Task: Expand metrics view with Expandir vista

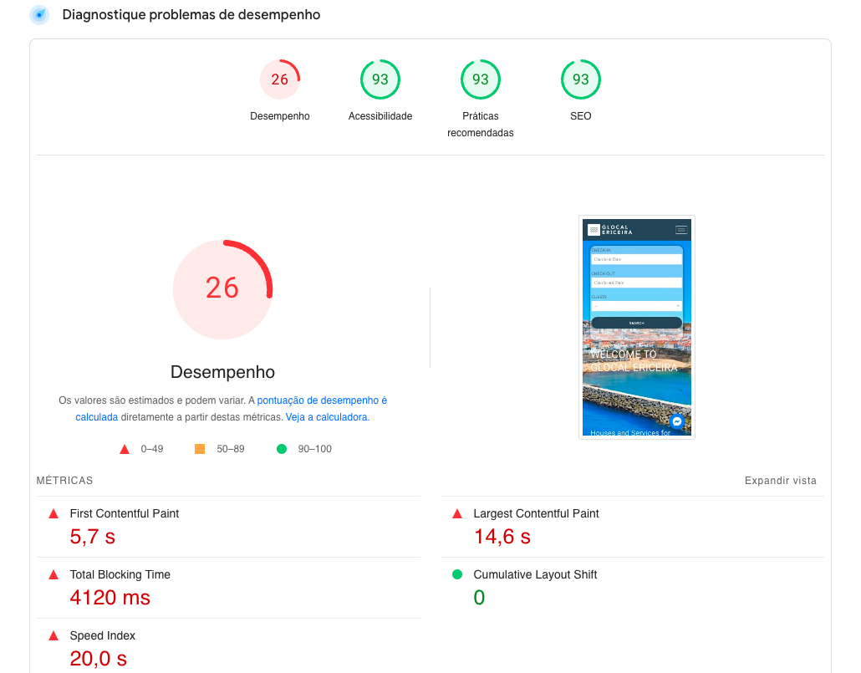Action: click(x=780, y=481)
